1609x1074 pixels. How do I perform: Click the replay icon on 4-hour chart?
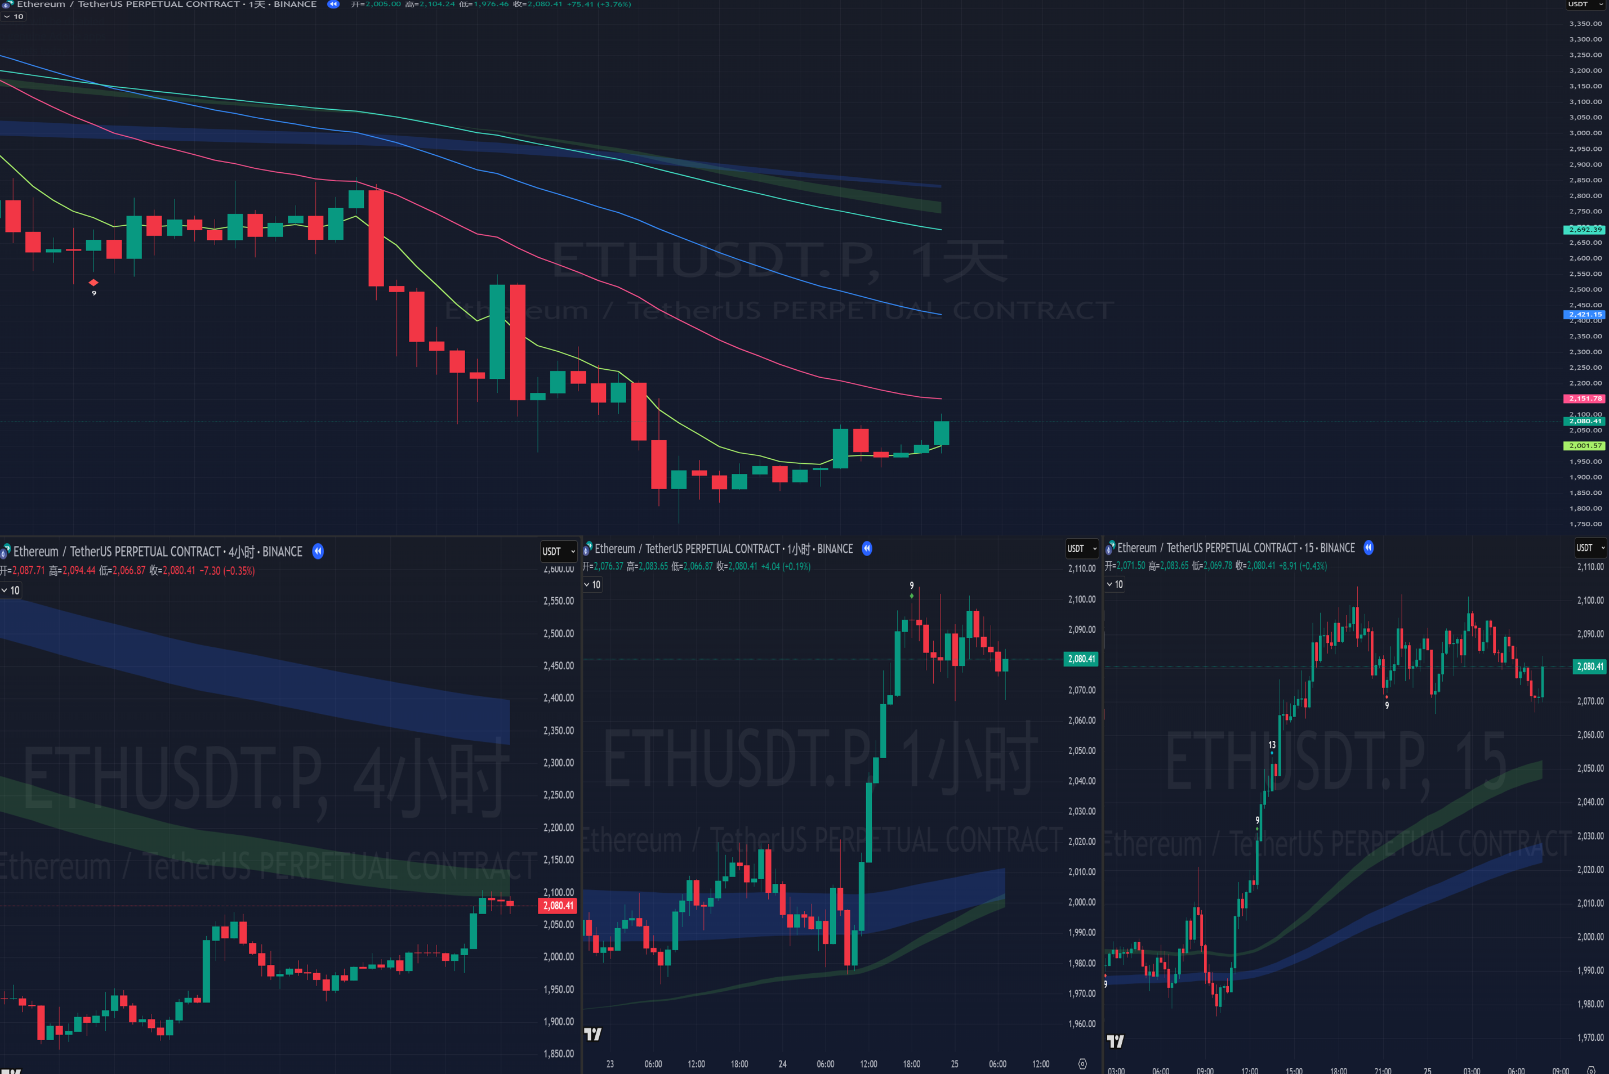tap(318, 552)
